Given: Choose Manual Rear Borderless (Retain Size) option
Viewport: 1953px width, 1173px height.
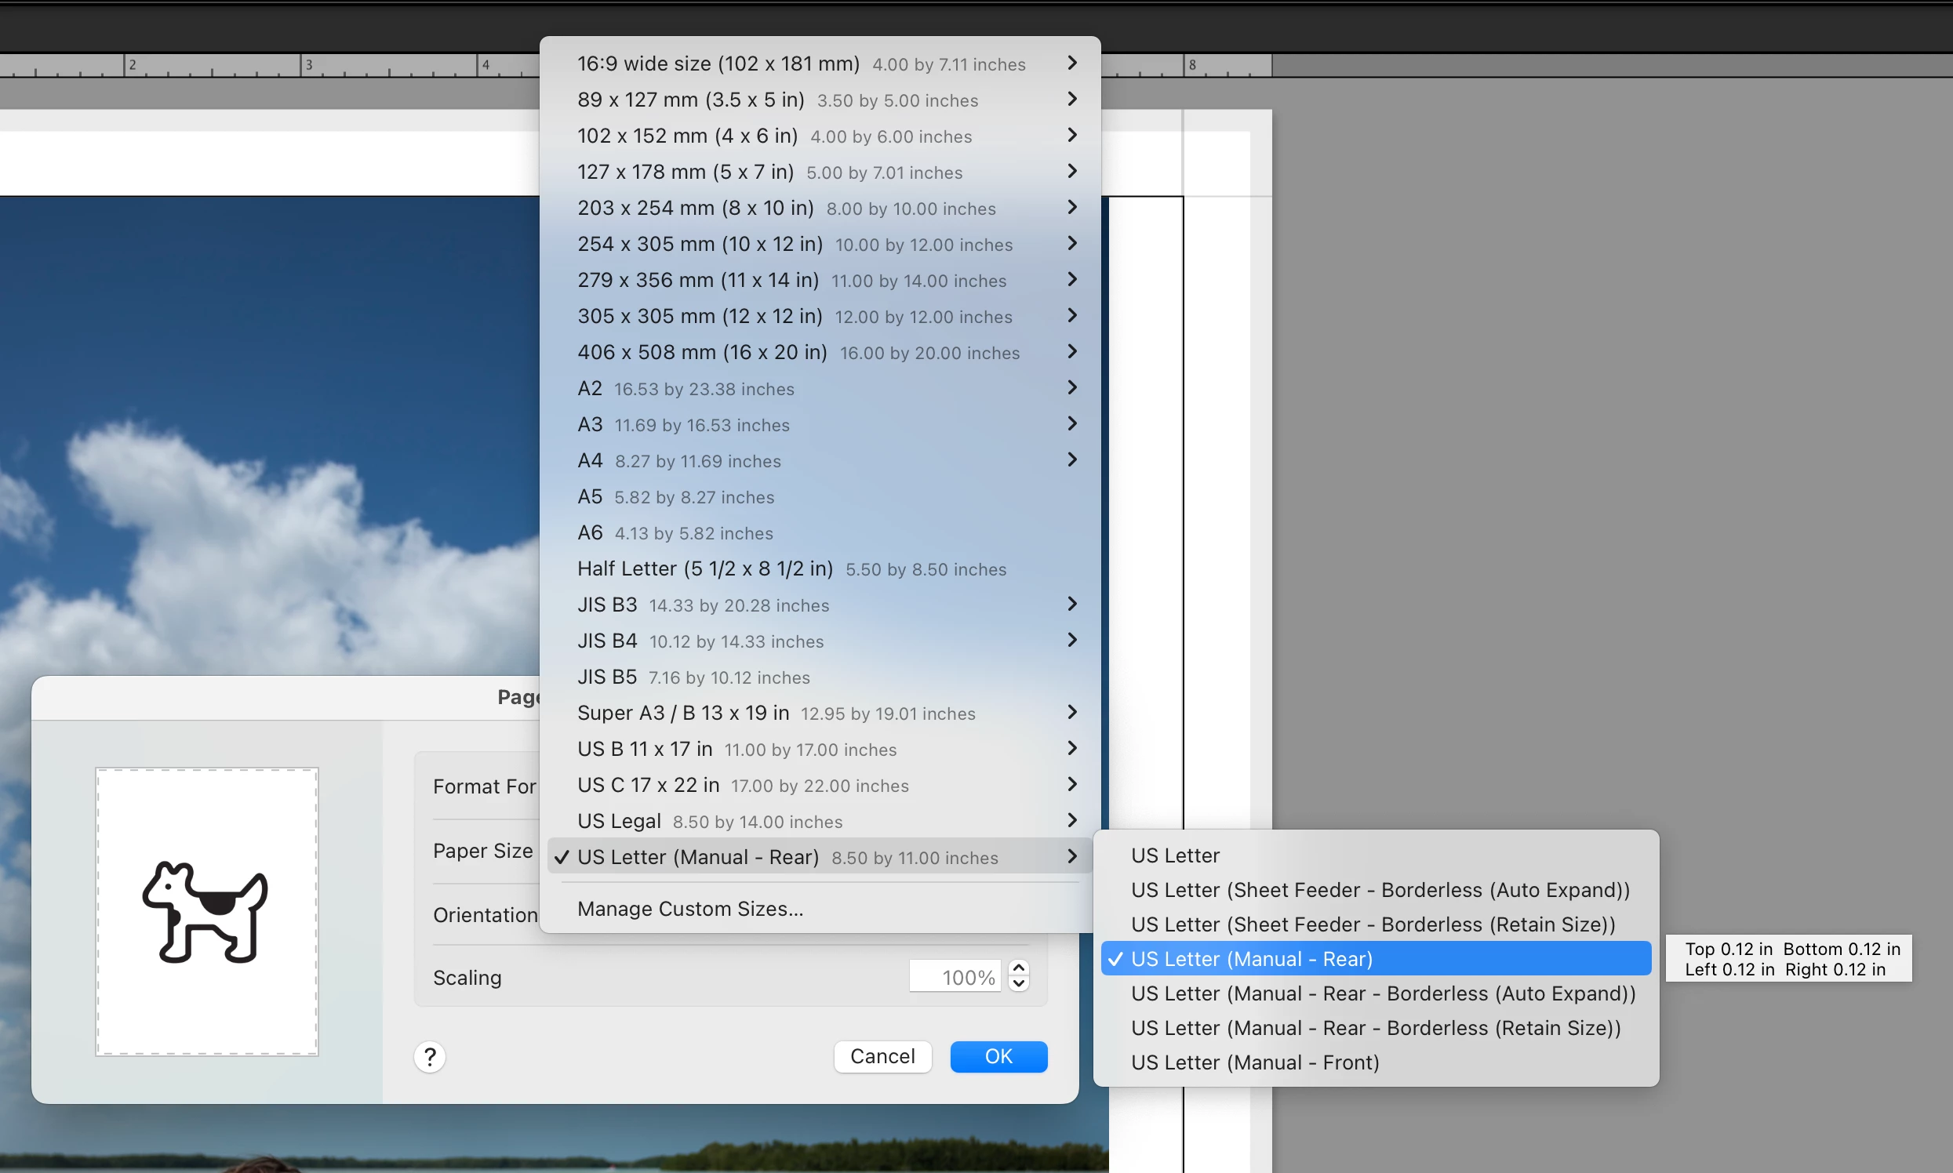Looking at the screenshot, I should (x=1376, y=1028).
